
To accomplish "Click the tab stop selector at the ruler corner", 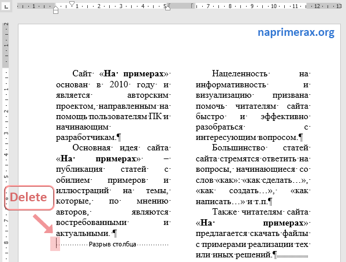I will [6, 6].
